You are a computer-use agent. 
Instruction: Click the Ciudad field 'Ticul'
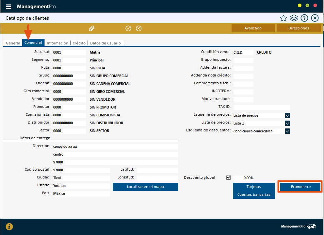coord(81,178)
